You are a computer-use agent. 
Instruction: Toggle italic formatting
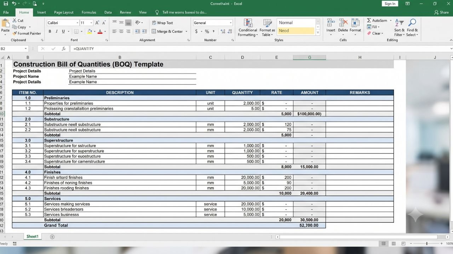pos(57,31)
